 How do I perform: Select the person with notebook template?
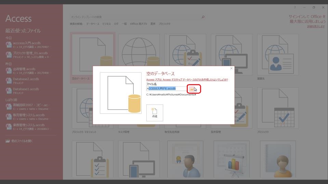[278, 159]
